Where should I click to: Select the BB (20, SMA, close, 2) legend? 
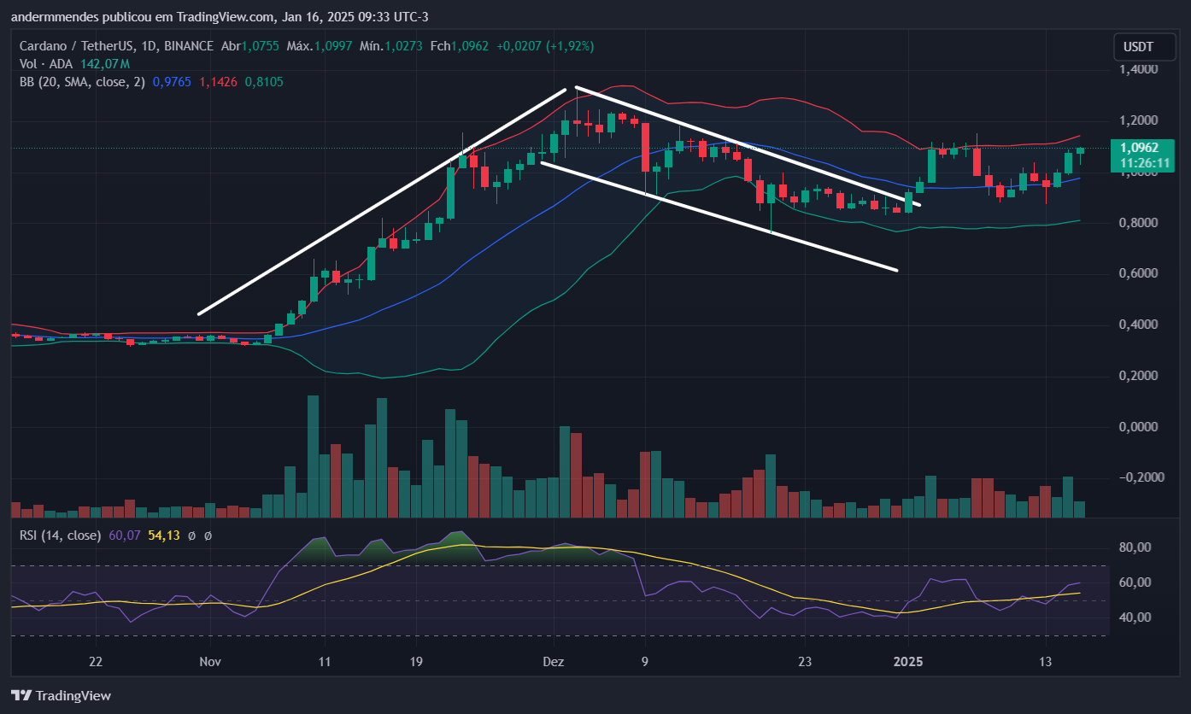83,82
